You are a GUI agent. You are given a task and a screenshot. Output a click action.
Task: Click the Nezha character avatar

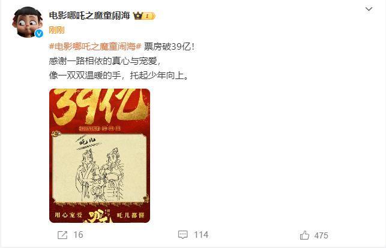(28, 22)
